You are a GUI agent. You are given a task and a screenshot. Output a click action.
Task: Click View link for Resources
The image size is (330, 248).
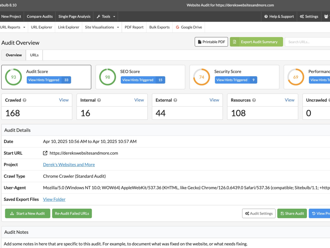pyautogui.click(x=290, y=100)
